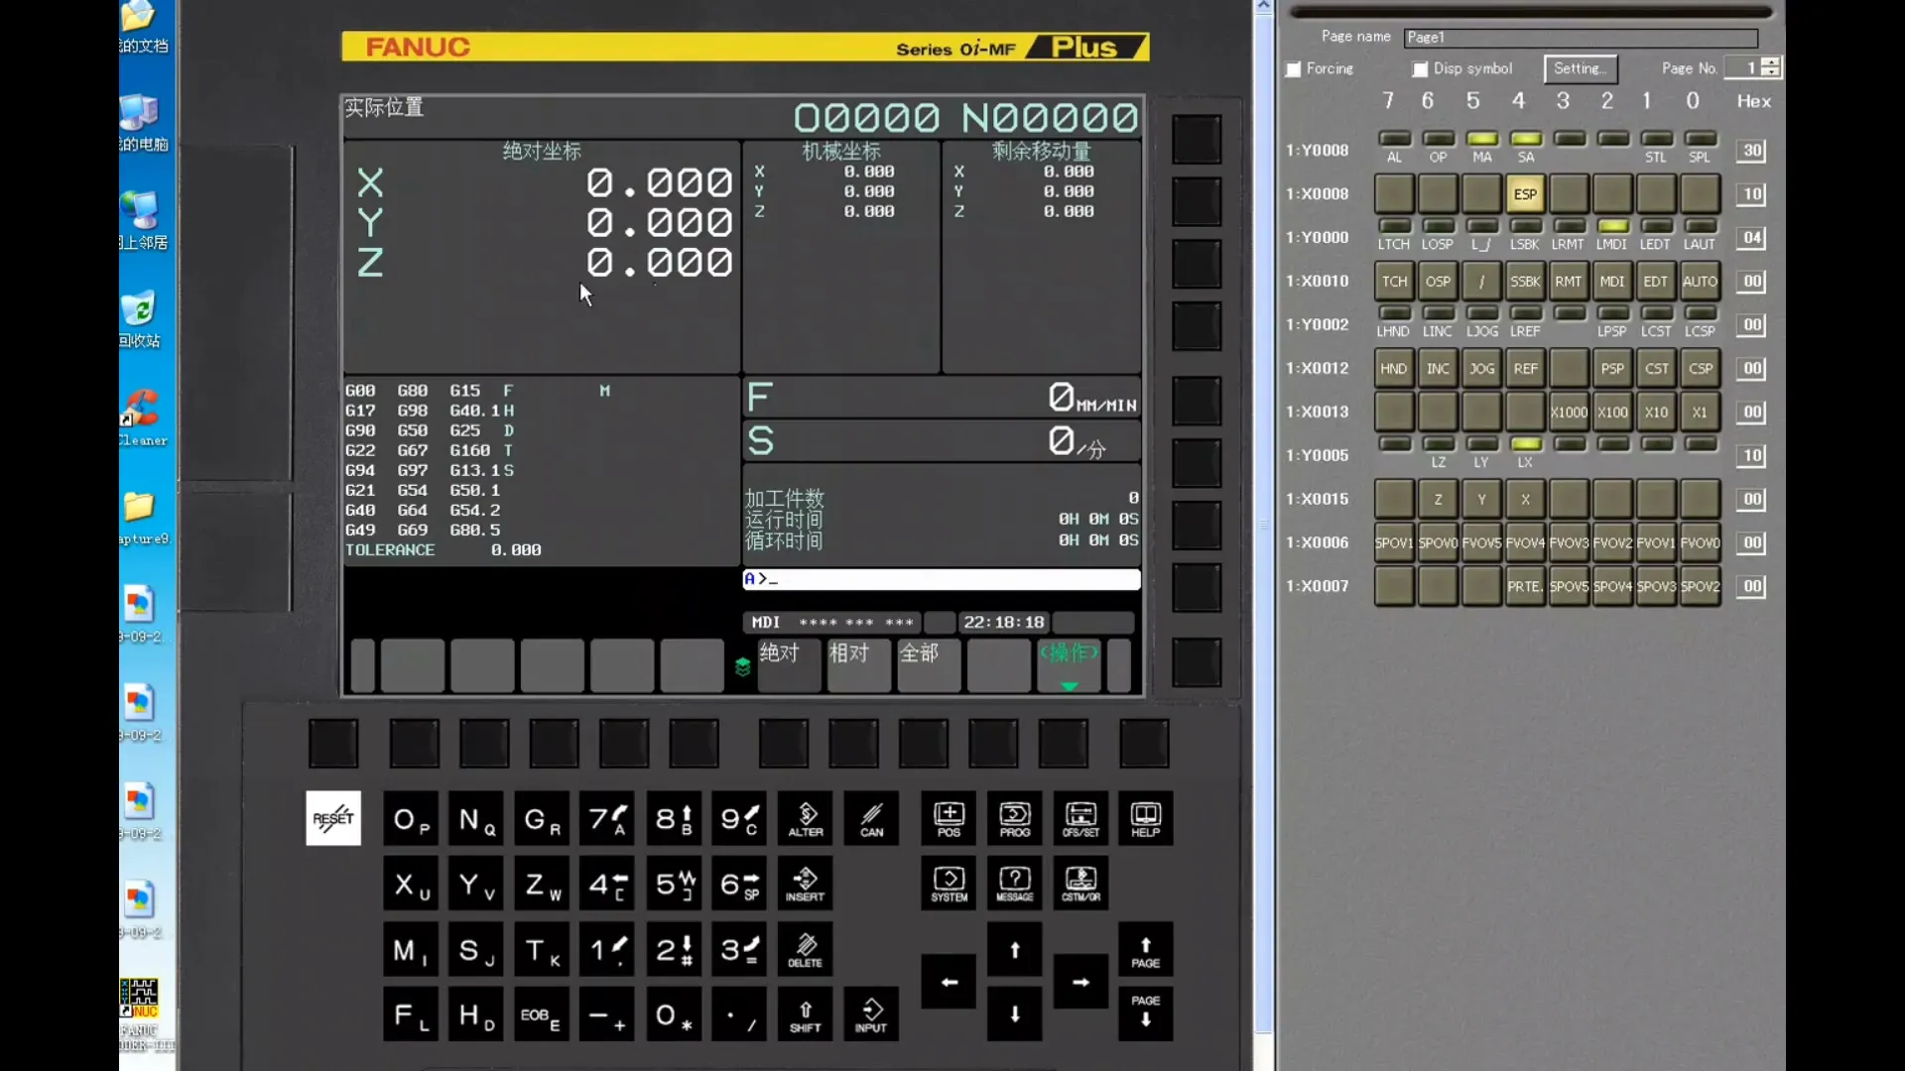Toggle the Disp symbol checkbox
This screenshot has width=1905, height=1071.
pyautogui.click(x=1420, y=69)
